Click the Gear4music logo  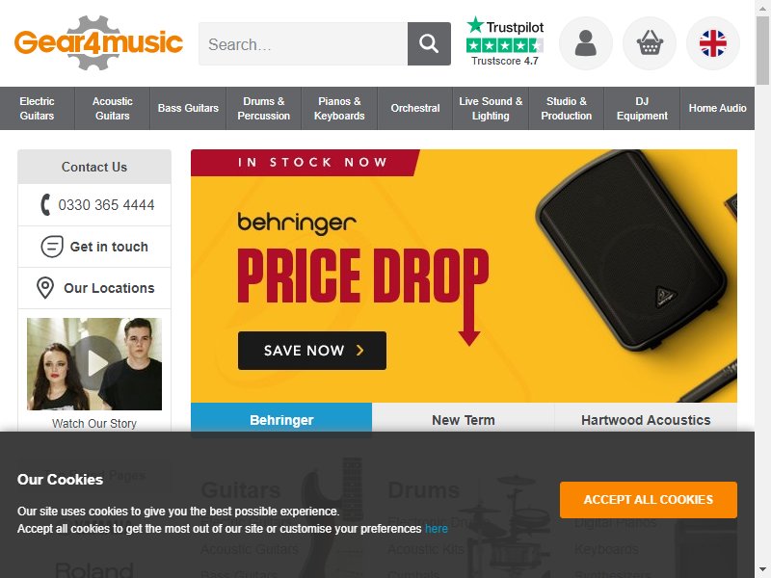[x=98, y=42]
